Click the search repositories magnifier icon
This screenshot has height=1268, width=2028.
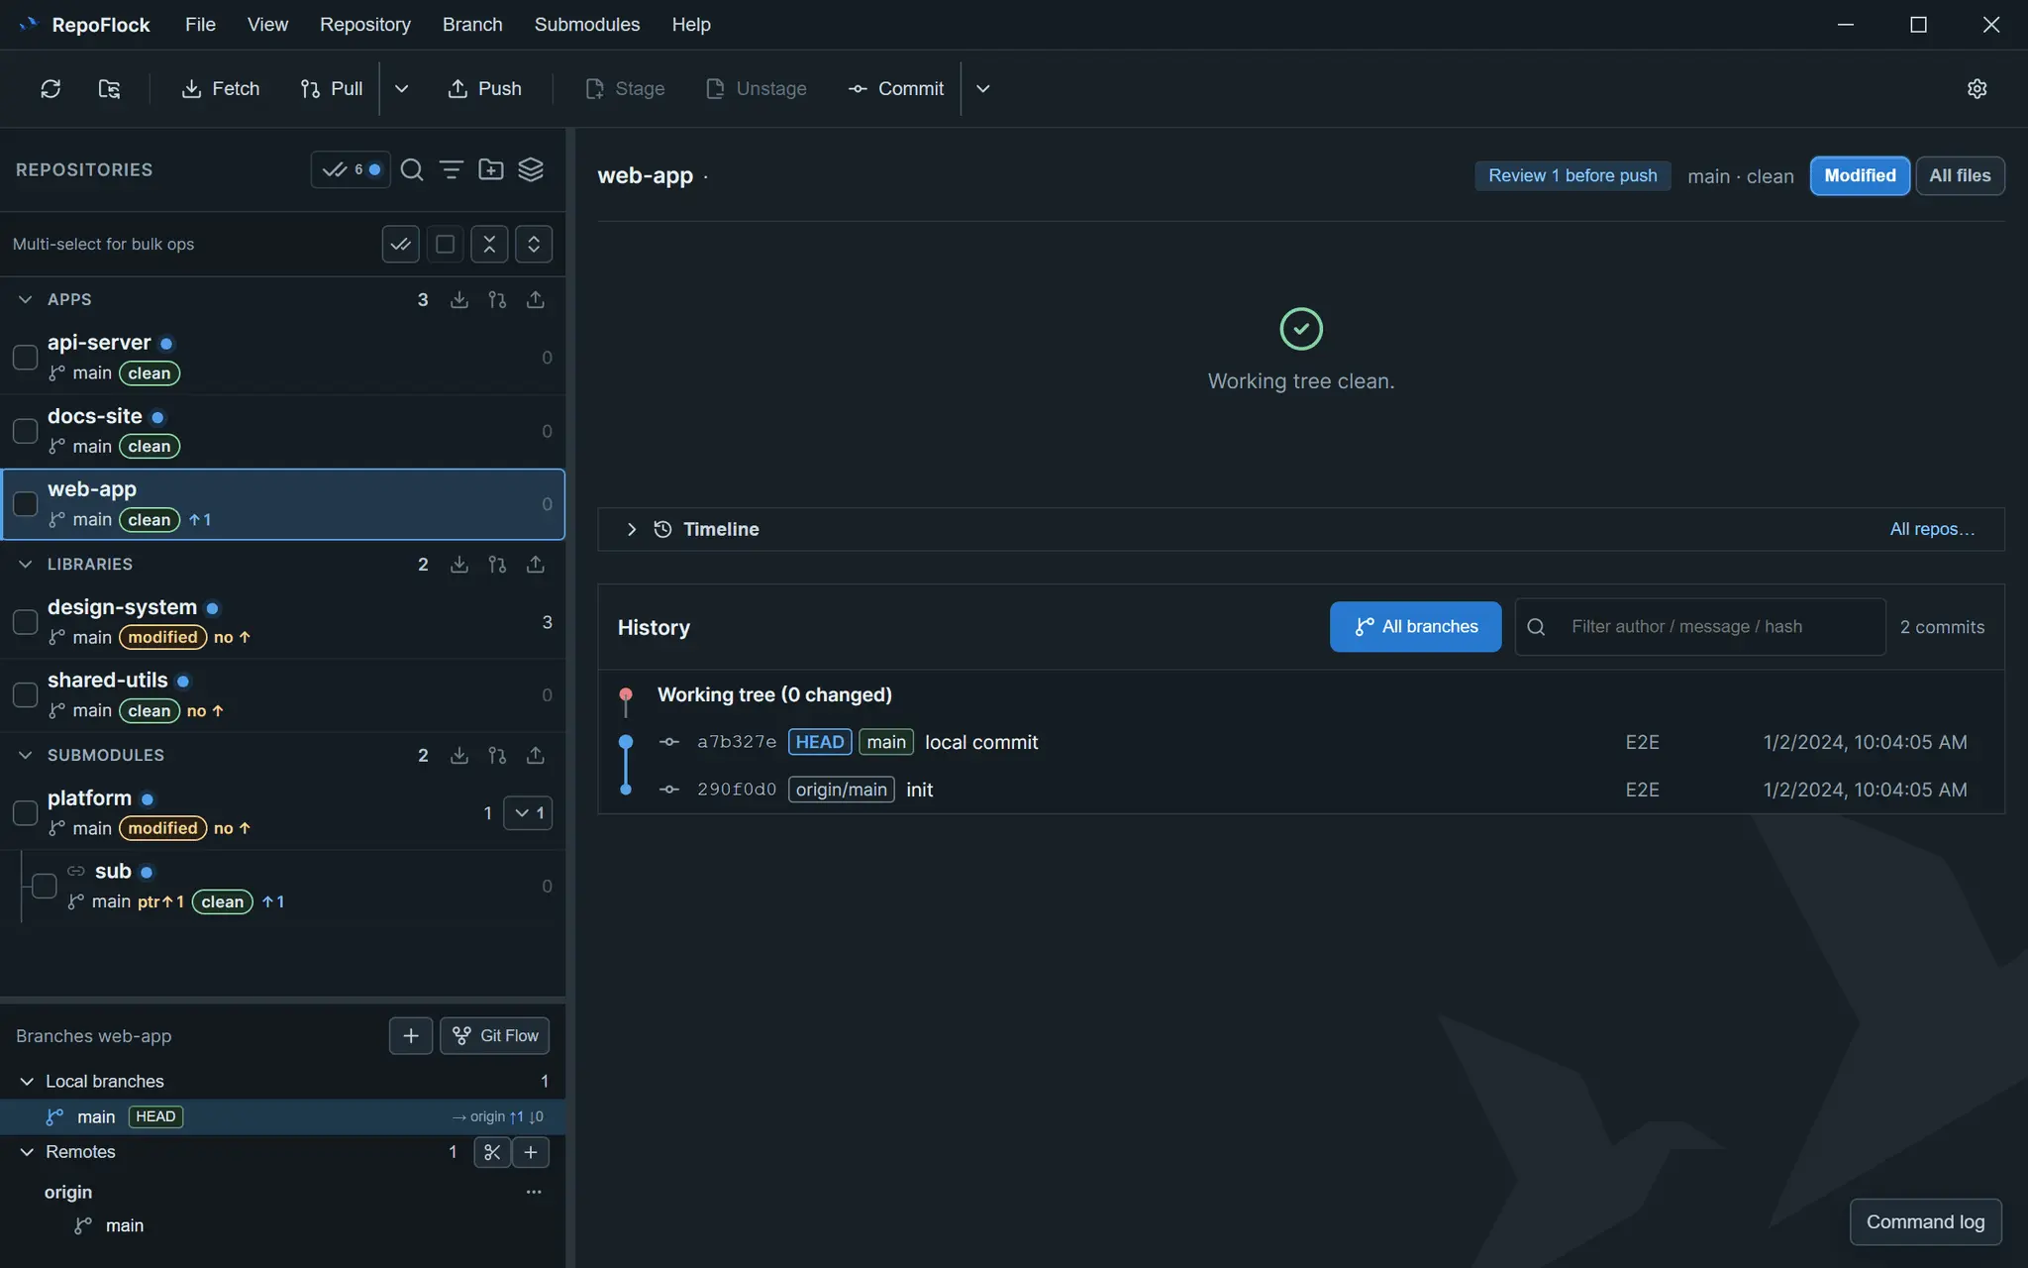coord(412,170)
